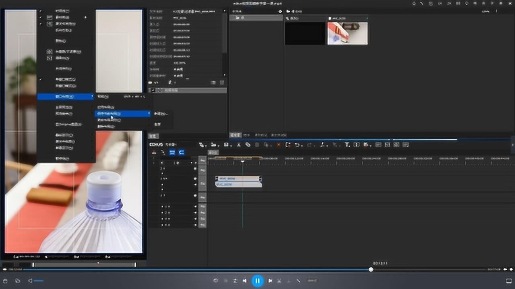
Task: Click the red X Delete icon
Action: click(x=278, y=144)
